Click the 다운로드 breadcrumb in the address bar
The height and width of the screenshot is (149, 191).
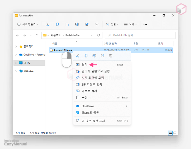pos(56,35)
